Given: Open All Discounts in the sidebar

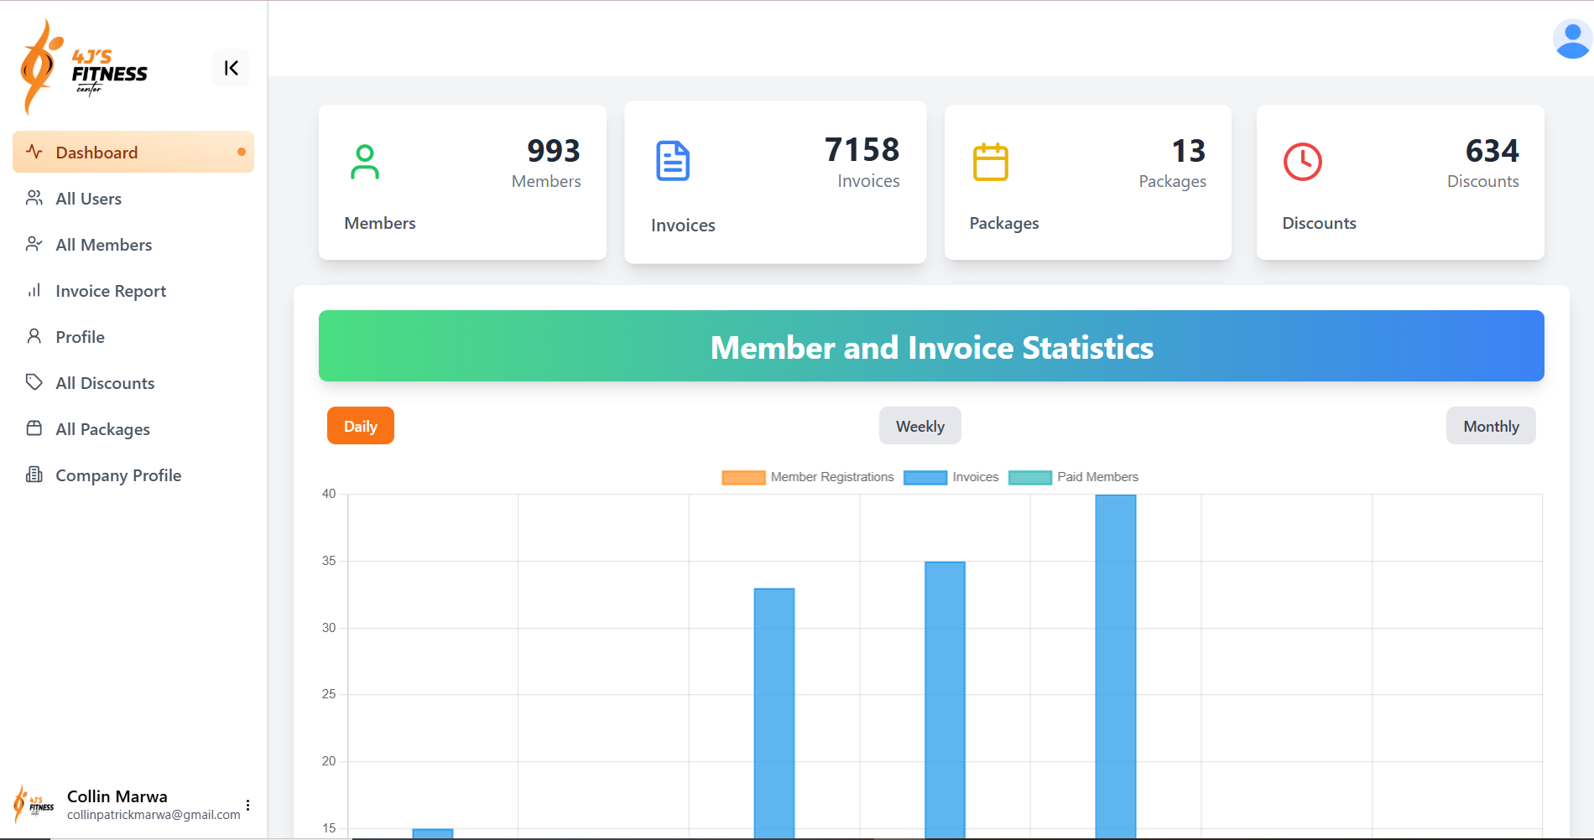Looking at the screenshot, I should coord(105,383).
